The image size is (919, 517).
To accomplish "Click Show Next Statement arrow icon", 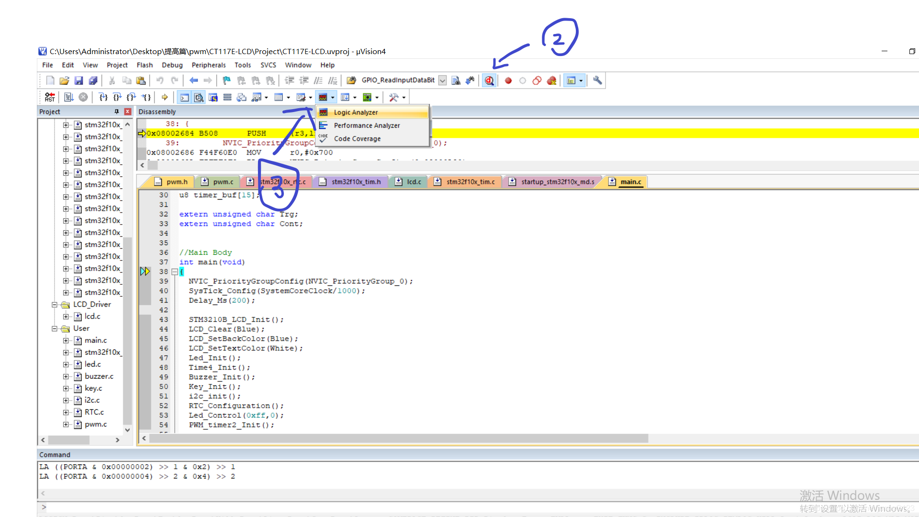I will (165, 97).
